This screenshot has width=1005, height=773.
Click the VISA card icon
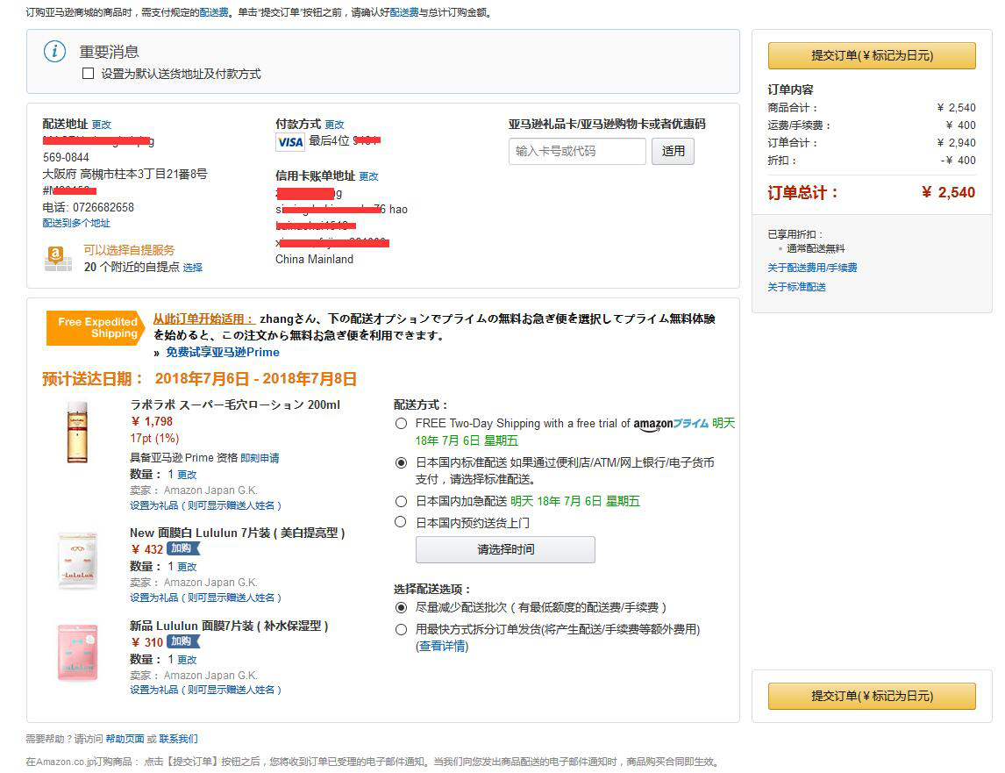click(289, 142)
